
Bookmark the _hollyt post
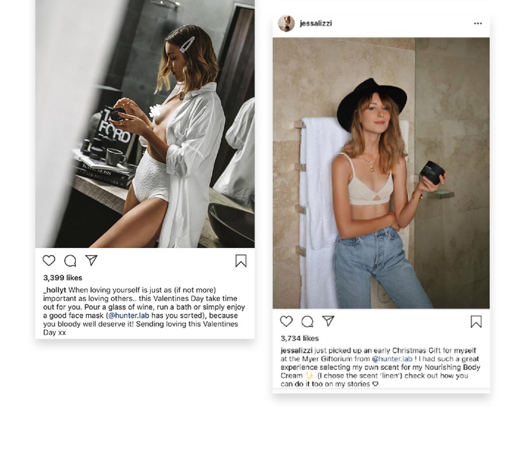(x=241, y=261)
